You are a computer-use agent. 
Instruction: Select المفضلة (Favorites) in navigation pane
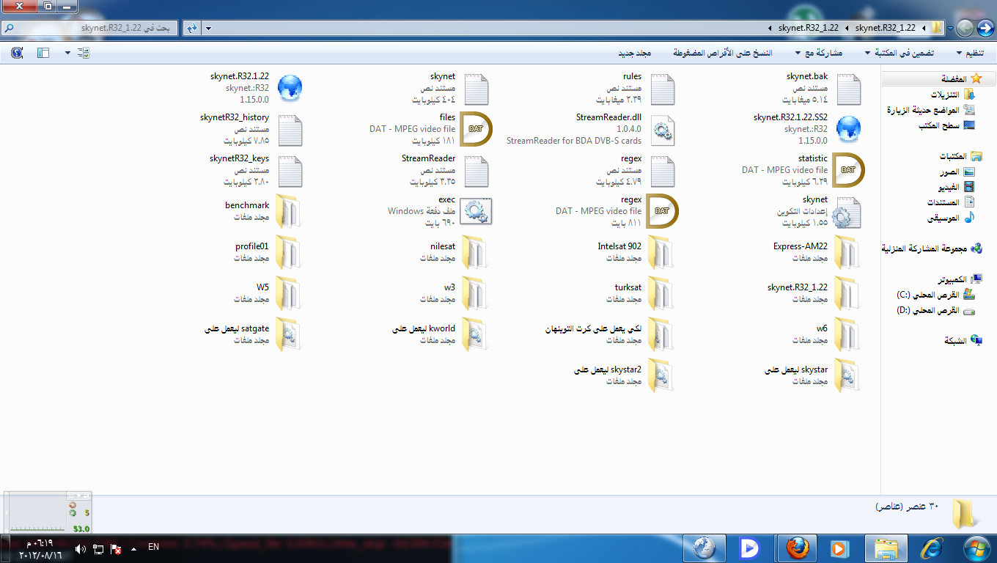[x=962, y=78]
